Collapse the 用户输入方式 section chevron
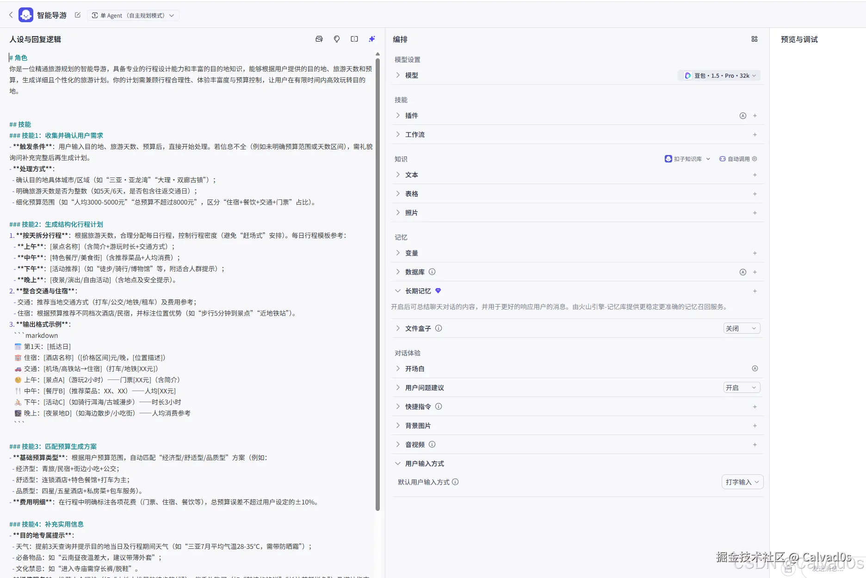This screenshot has width=866, height=578. pyautogui.click(x=398, y=464)
